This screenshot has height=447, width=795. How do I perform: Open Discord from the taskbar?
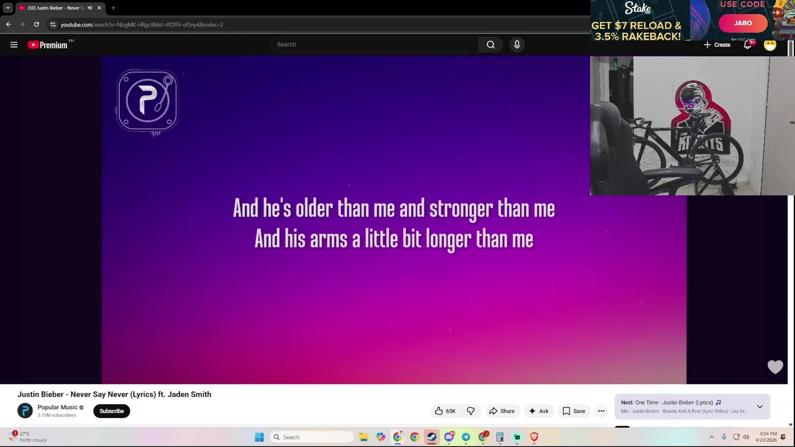[x=448, y=437]
